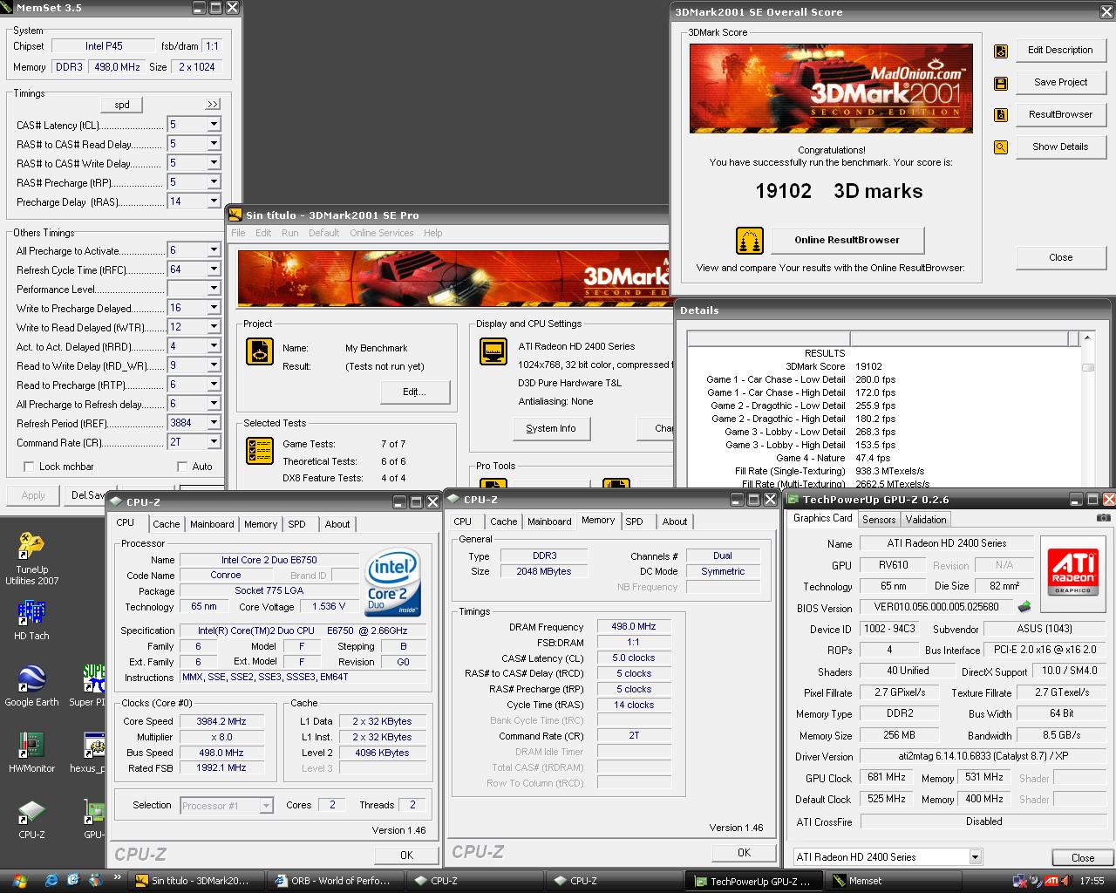Screen dimensions: 1116x893
Task: Click the Project icon in 3DMark2001 window
Action: click(260, 351)
